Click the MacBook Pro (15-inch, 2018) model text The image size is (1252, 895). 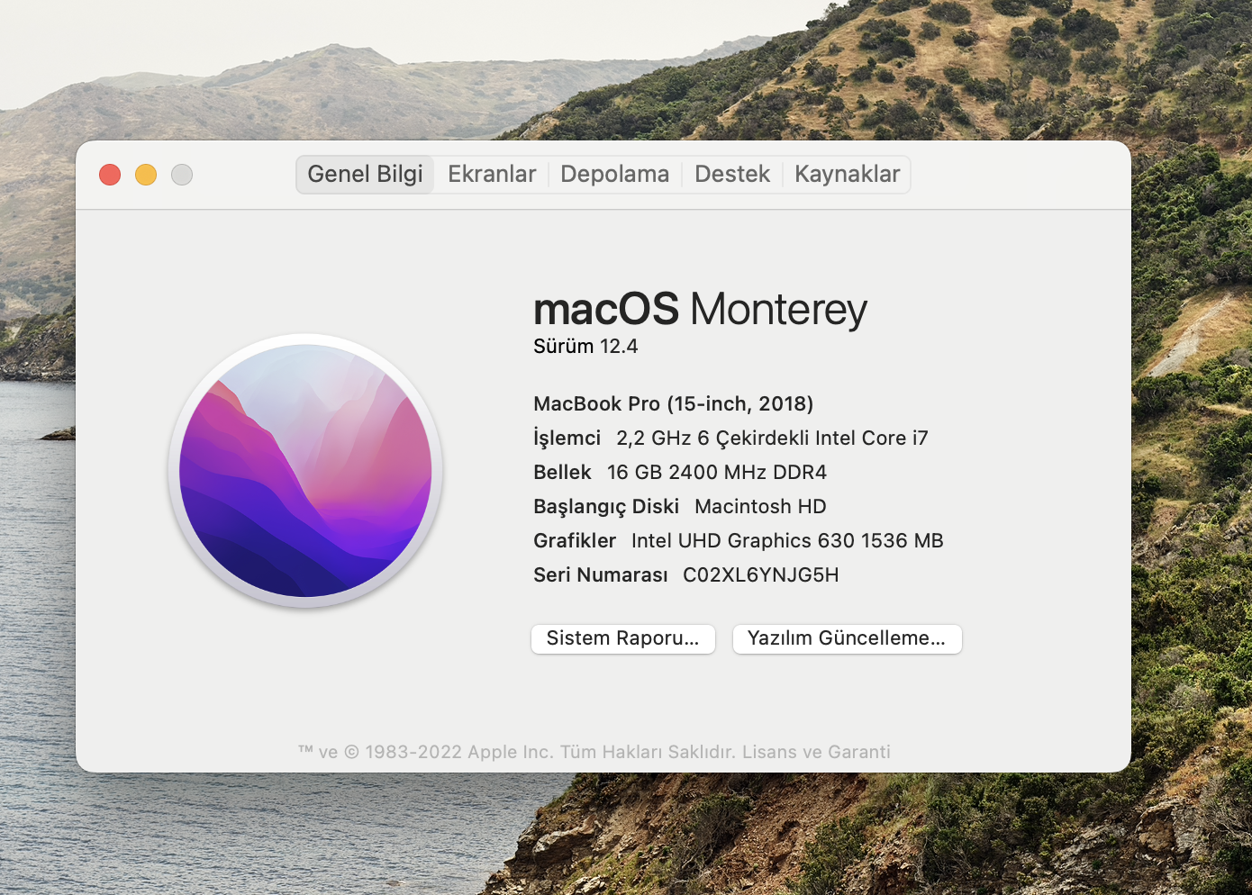point(674,404)
